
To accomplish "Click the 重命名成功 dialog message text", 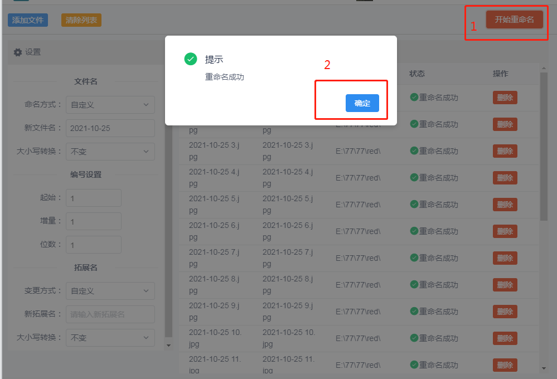I will (x=225, y=77).
